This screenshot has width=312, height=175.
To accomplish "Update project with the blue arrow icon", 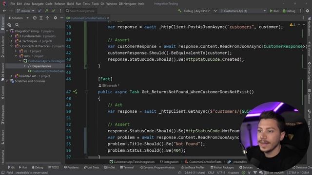I will 40,11.
